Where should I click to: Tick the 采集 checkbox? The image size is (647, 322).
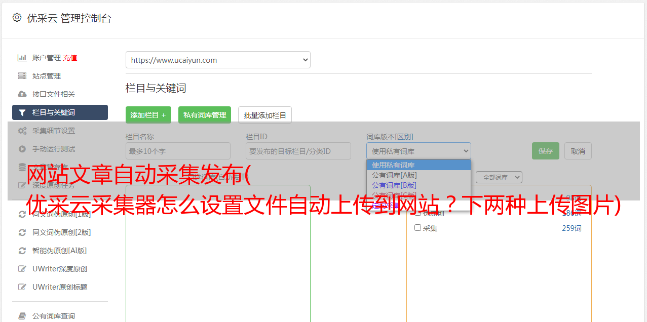click(x=418, y=228)
